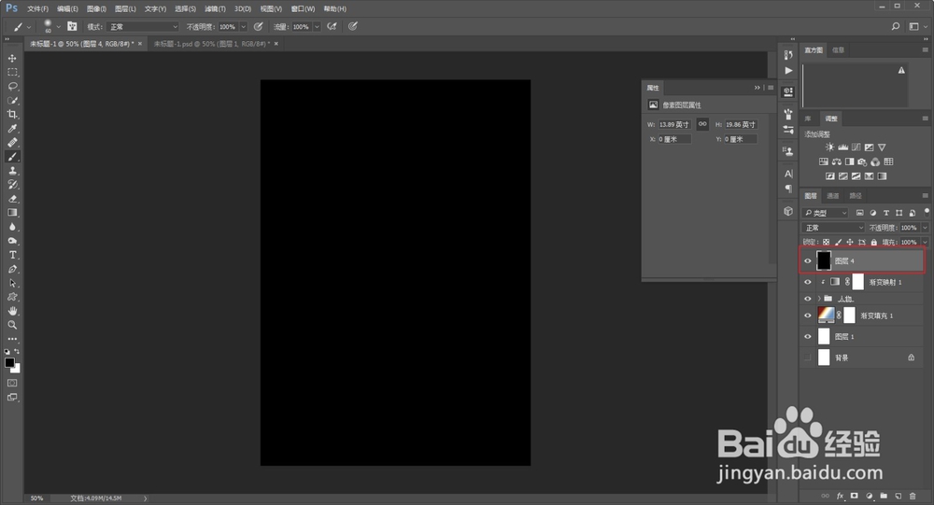
Task: Select the Dodge tool
Action: (x=12, y=241)
